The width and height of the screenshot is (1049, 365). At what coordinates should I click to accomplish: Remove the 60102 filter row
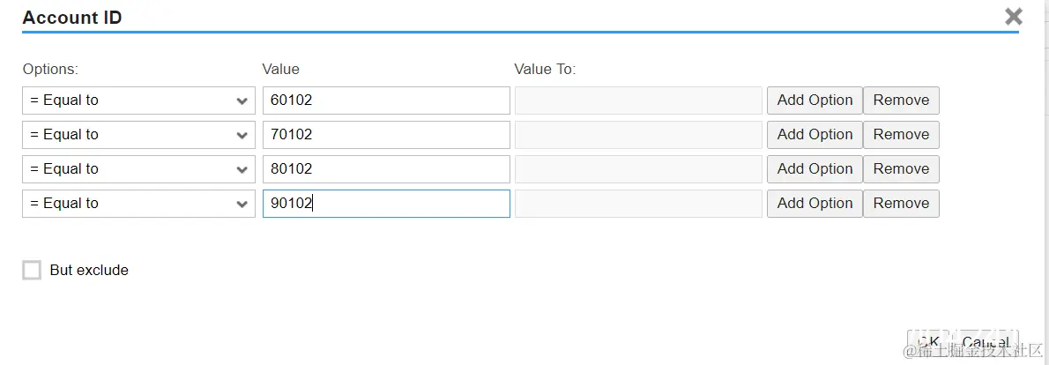(900, 101)
